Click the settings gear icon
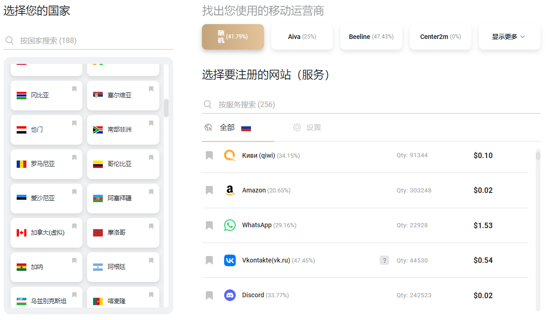 tap(297, 128)
